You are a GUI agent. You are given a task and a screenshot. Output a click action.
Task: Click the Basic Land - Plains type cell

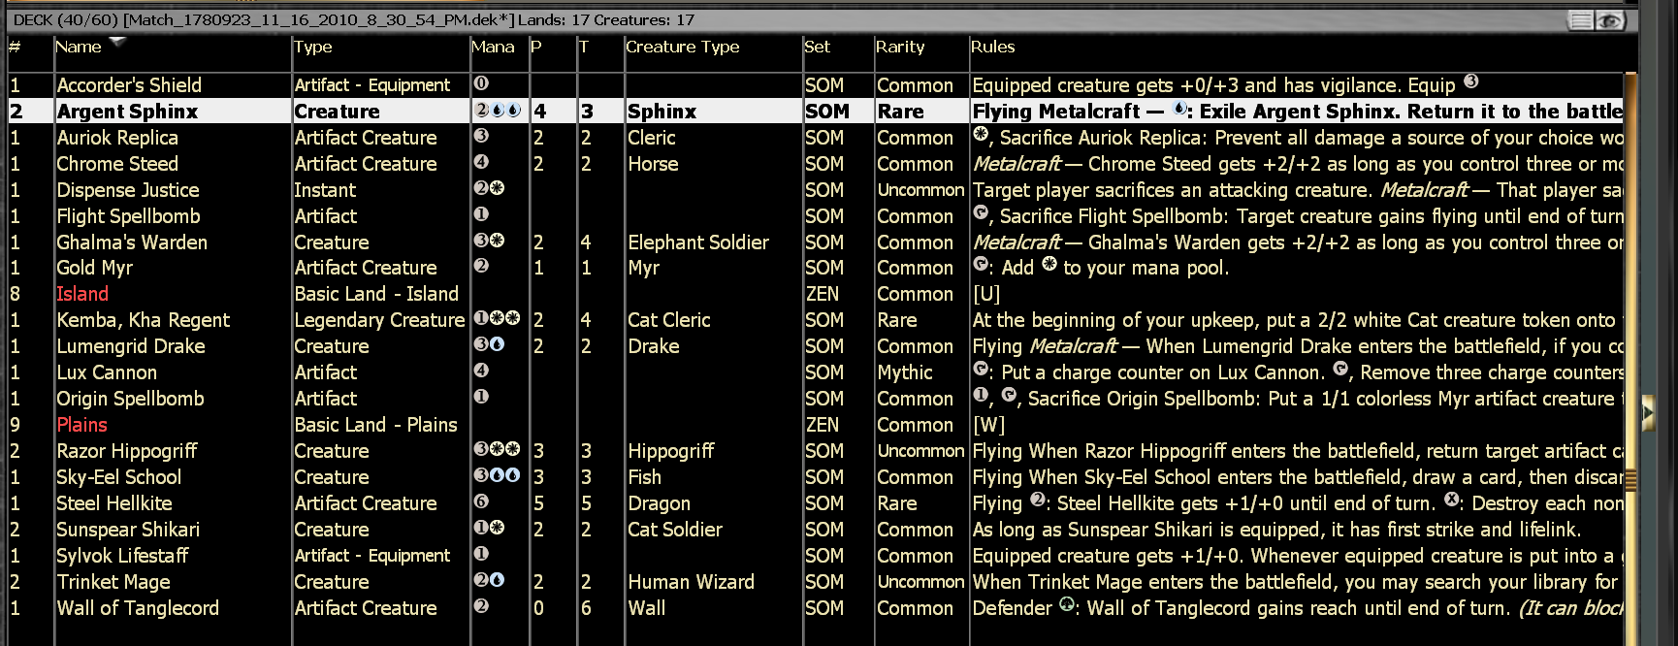(375, 425)
